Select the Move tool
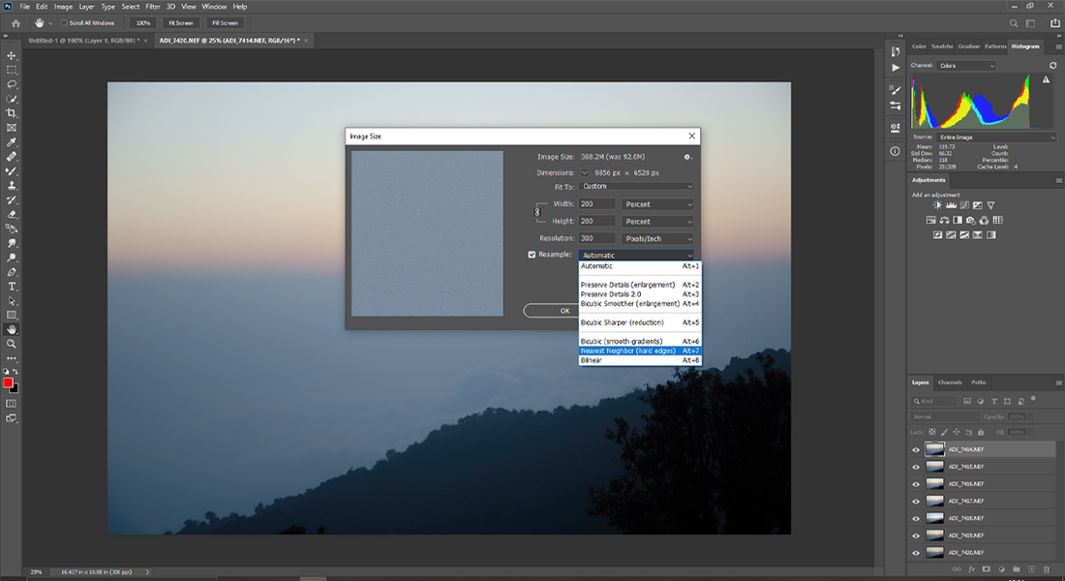The width and height of the screenshot is (1065, 581). [x=12, y=56]
